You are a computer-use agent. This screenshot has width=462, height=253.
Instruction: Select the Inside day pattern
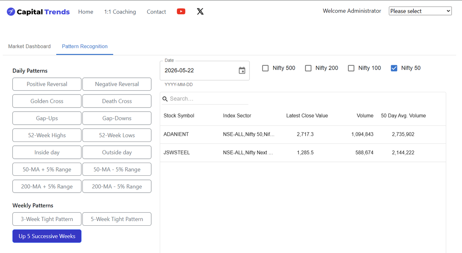[x=47, y=152]
